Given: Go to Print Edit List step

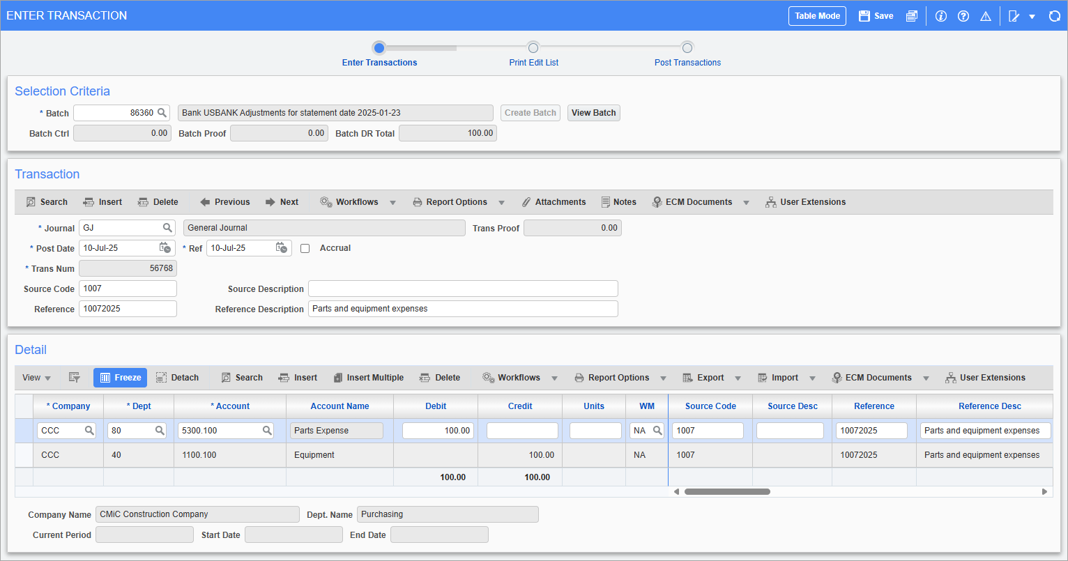Looking at the screenshot, I should pos(533,47).
